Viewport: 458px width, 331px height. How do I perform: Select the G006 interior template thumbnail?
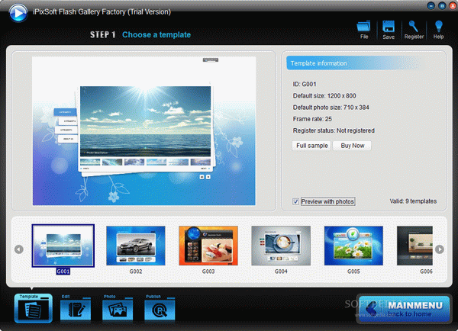pyautogui.click(x=414, y=246)
